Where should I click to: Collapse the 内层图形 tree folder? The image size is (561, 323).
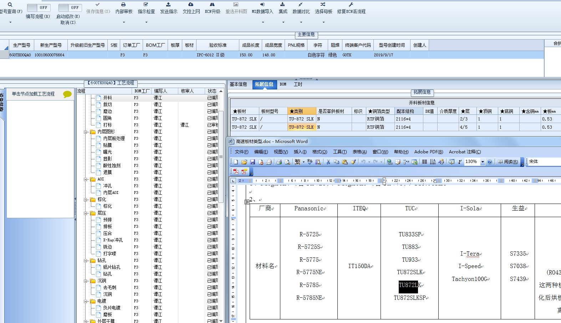86,132
